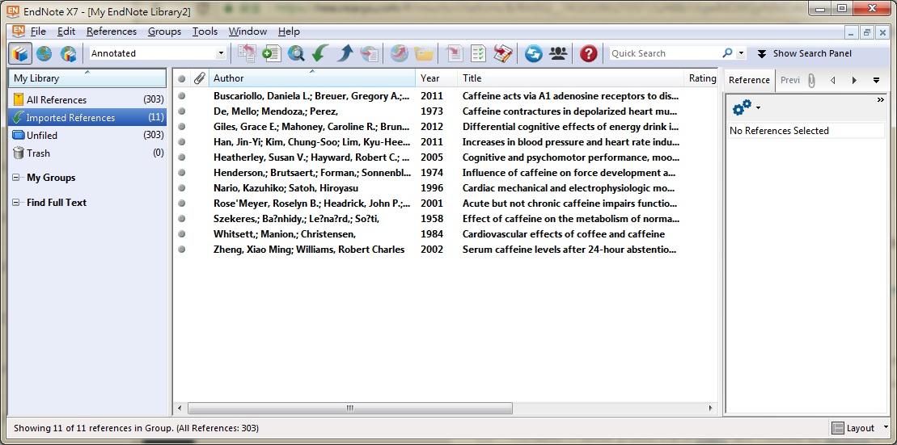Click the Share Library people icon

(x=558, y=53)
